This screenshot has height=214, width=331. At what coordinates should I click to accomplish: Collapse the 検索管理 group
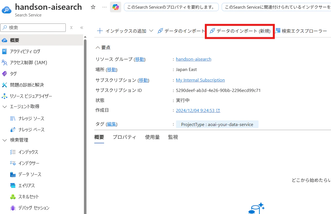(x=4, y=140)
